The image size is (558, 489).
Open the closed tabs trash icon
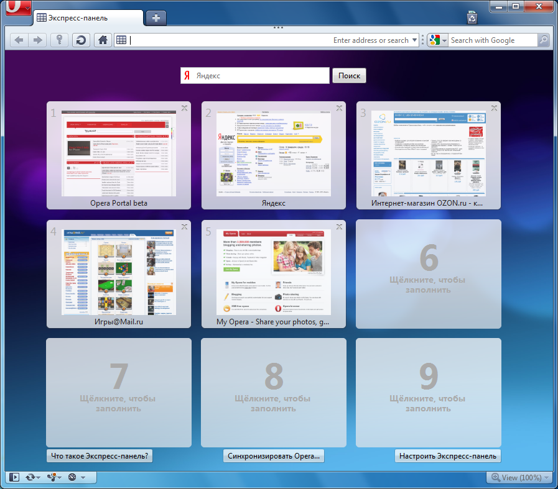(472, 17)
